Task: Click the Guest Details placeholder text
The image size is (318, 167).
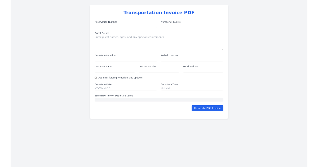Action: click(x=129, y=37)
